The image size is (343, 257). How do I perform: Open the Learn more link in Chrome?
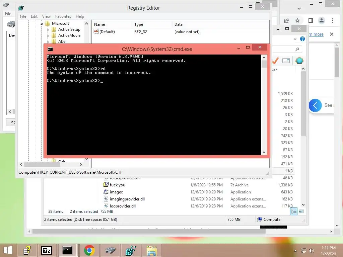316,34
